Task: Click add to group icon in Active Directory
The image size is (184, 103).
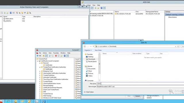Action: 30,13
